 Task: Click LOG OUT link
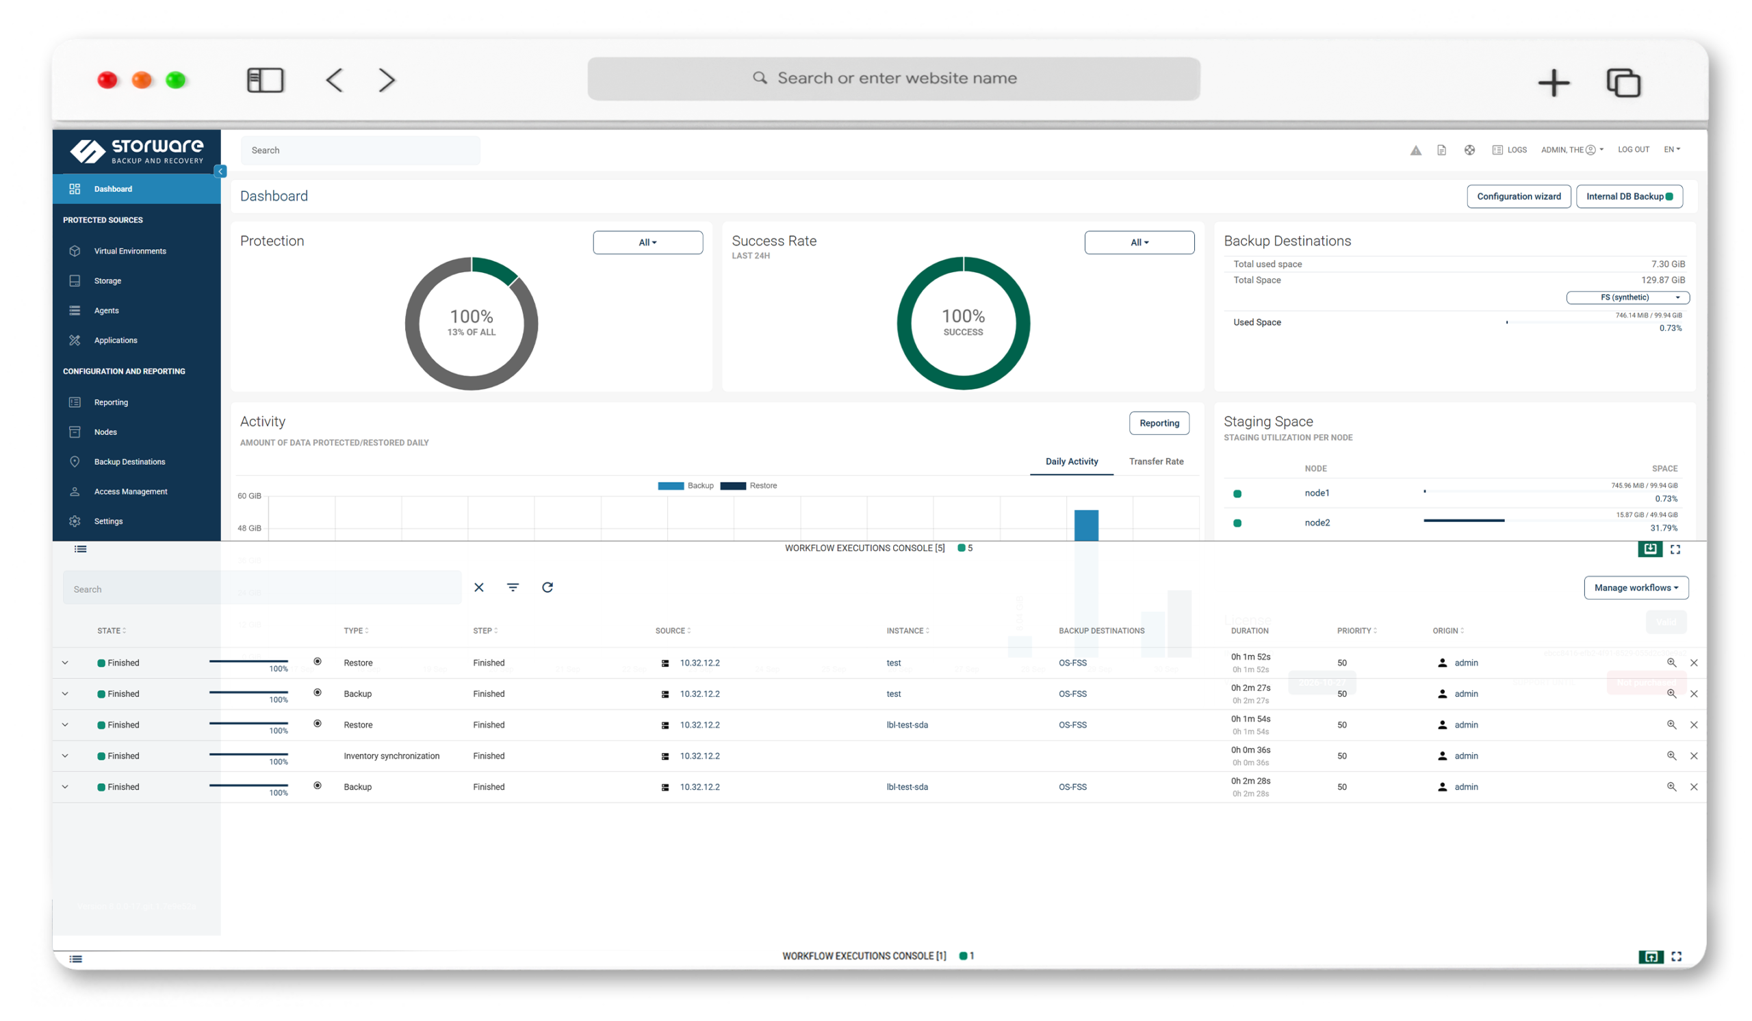coord(1633,150)
